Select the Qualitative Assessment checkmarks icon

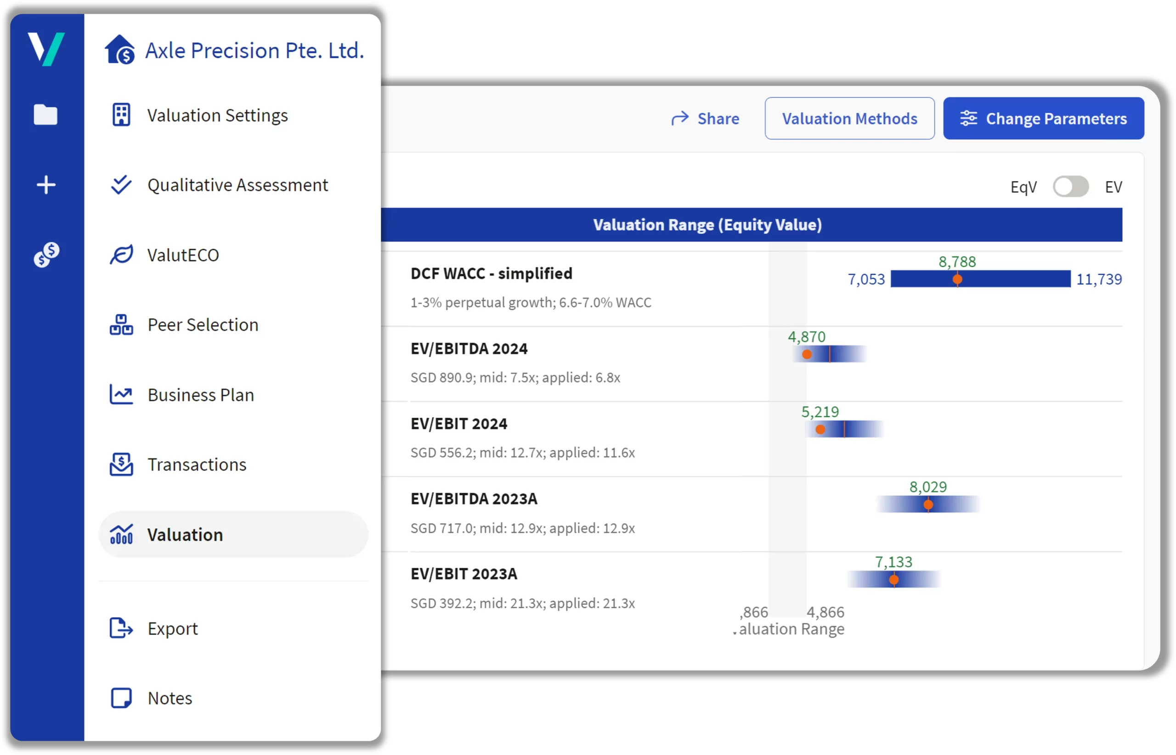click(121, 185)
